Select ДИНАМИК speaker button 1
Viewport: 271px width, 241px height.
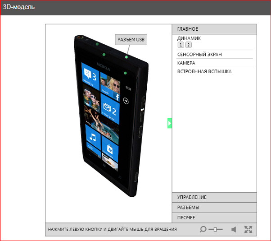(x=181, y=45)
